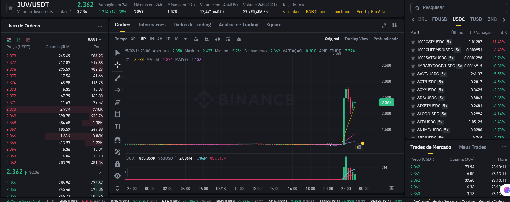510x202 pixels.
Task: Expand chart to fullscreen
Action: pyautogui.click(x=384, y=25)
